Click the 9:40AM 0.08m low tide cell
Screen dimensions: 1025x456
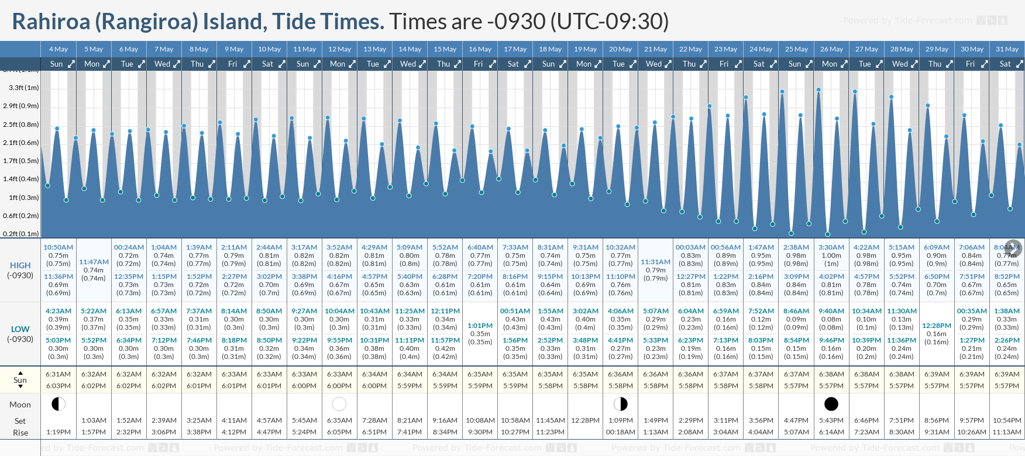tap(831, 319)
